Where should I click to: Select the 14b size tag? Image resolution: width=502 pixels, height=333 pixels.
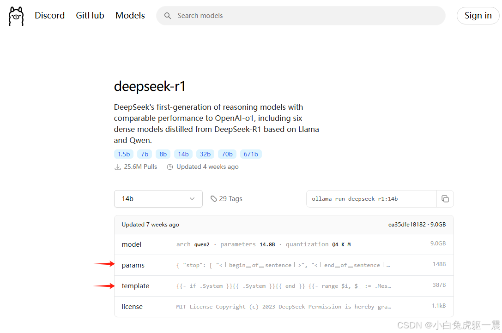click(183, 154)
